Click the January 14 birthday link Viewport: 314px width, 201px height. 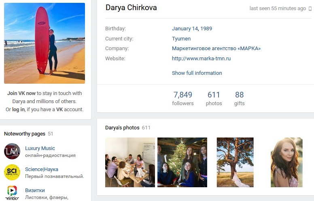coord(185,29)
